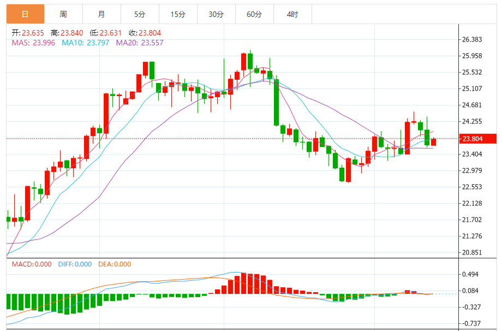Click the 24.681 price axis label

[472, 105]
